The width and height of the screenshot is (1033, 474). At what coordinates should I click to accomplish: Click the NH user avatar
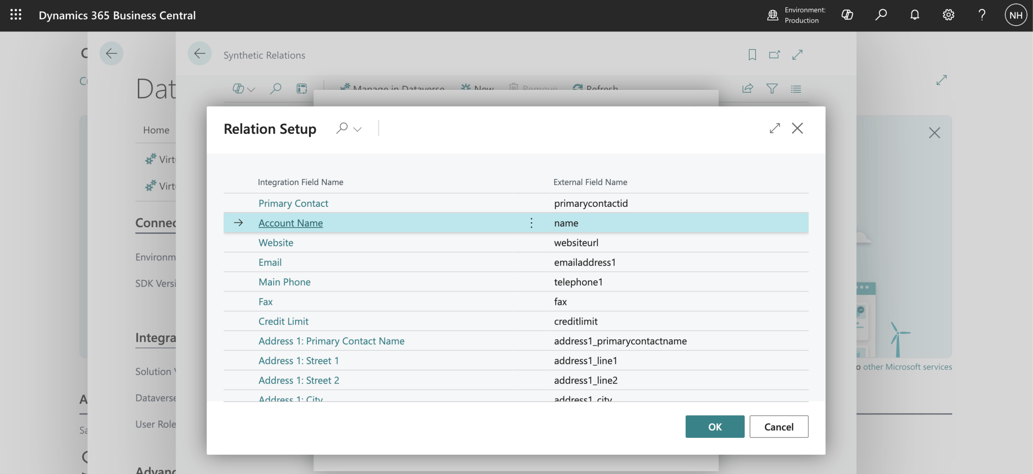point(1016,15)
